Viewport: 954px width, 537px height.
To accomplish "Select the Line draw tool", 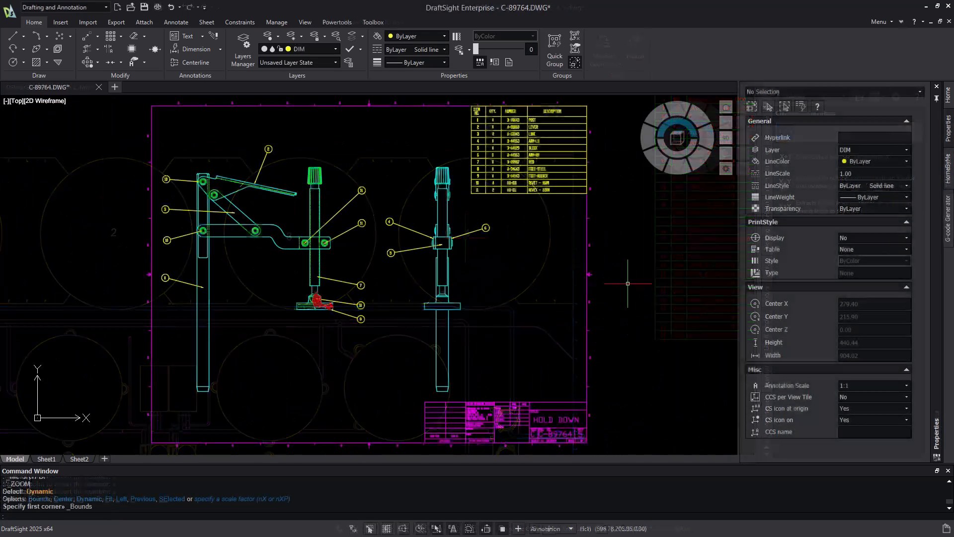I will 13,36.
